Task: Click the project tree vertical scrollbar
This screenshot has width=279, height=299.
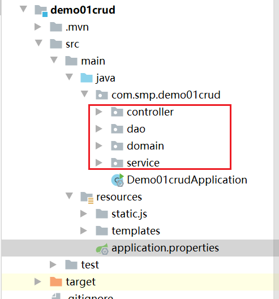Action: pyautogui.click(x=276, y=149)
